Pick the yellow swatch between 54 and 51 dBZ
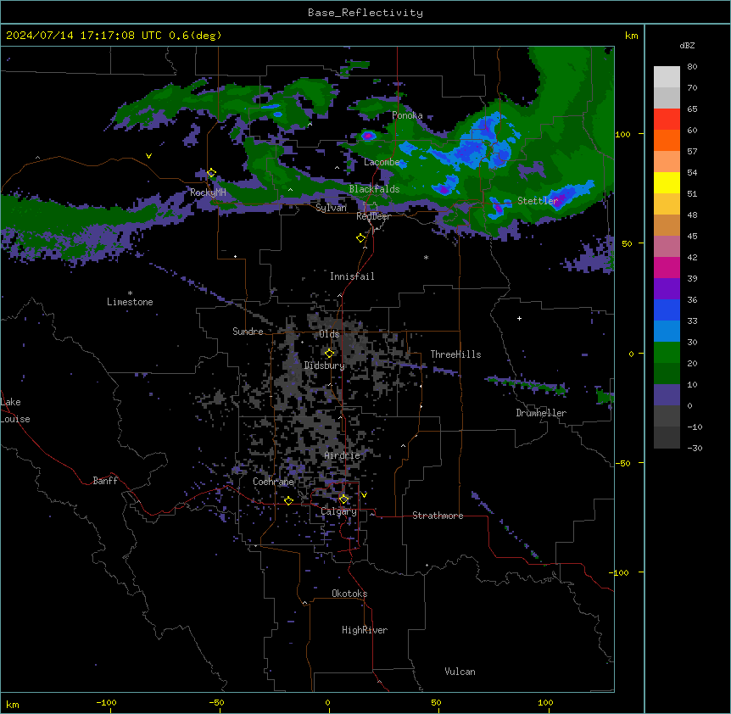 coord(667,182)
